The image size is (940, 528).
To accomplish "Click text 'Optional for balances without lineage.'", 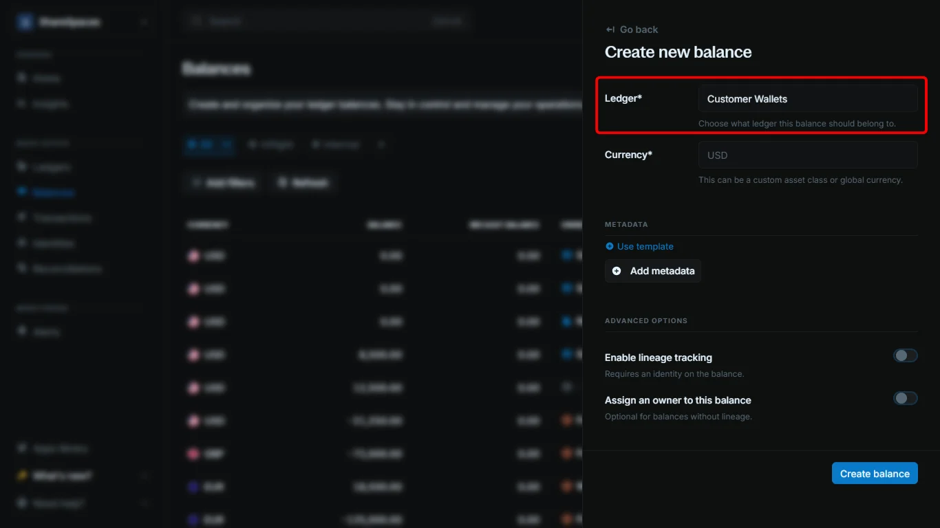I will (679, 417).
